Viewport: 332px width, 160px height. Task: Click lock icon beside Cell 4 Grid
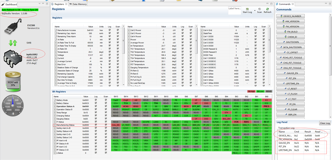tap(201, 30)
